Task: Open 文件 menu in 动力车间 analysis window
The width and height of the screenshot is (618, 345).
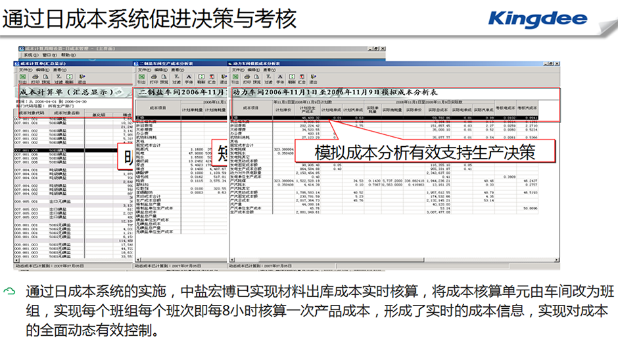Action: pyautogui.click(x=239, y=69)
